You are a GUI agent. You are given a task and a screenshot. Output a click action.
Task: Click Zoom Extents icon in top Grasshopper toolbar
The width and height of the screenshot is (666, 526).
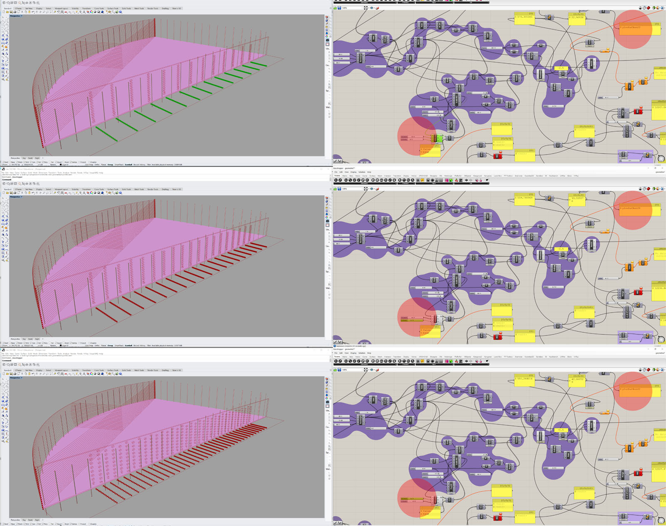click(365, 8)
